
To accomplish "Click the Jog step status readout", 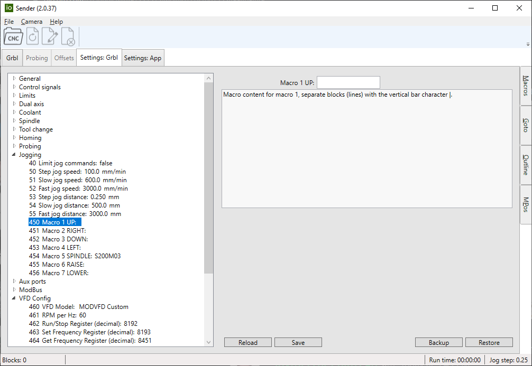I will coord(508,360).
